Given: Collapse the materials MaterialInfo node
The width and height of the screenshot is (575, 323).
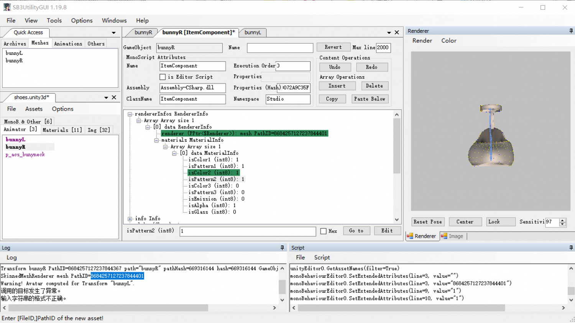Looking at the screenshot, I should (x=156, y=140).
